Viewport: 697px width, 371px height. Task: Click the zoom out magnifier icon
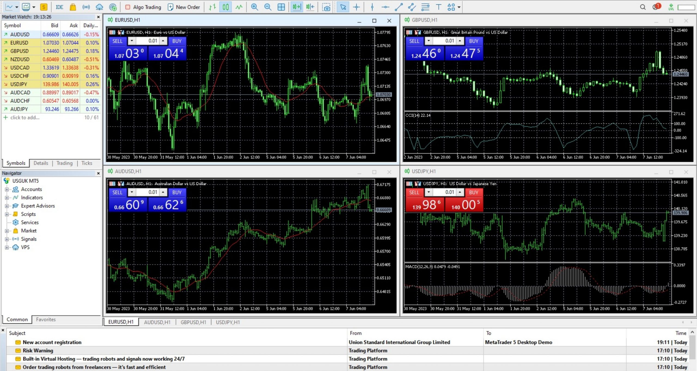point(267,7)
